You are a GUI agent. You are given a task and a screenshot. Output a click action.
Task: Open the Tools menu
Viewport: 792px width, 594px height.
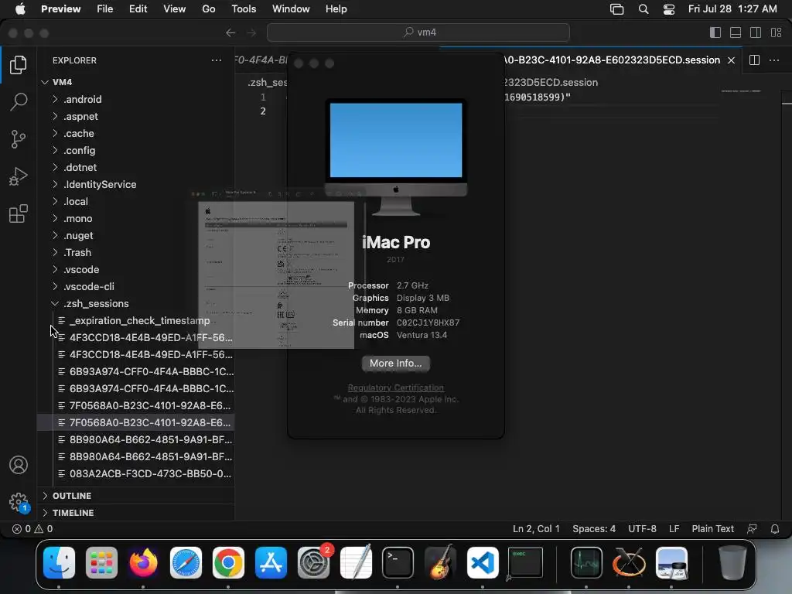click(244, 9)
